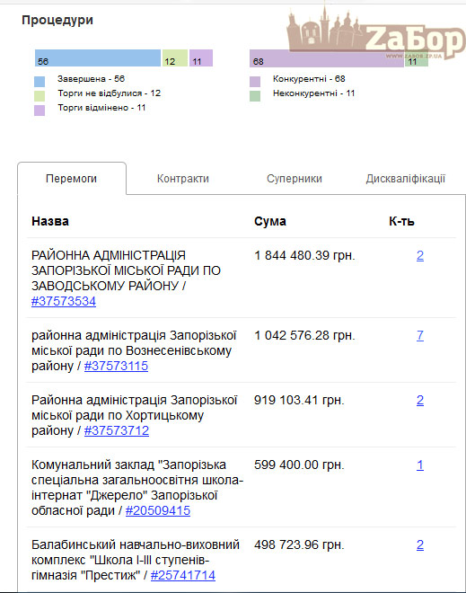466x593 pixels.
Task: Open organization link #37573534
Action: pos(64,301)
